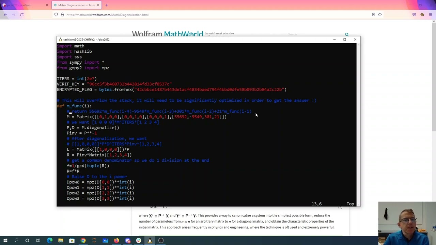Bookmark this page with the star
Image resolution: width=436 pixels, height=245 pixels.
(380, 15)
